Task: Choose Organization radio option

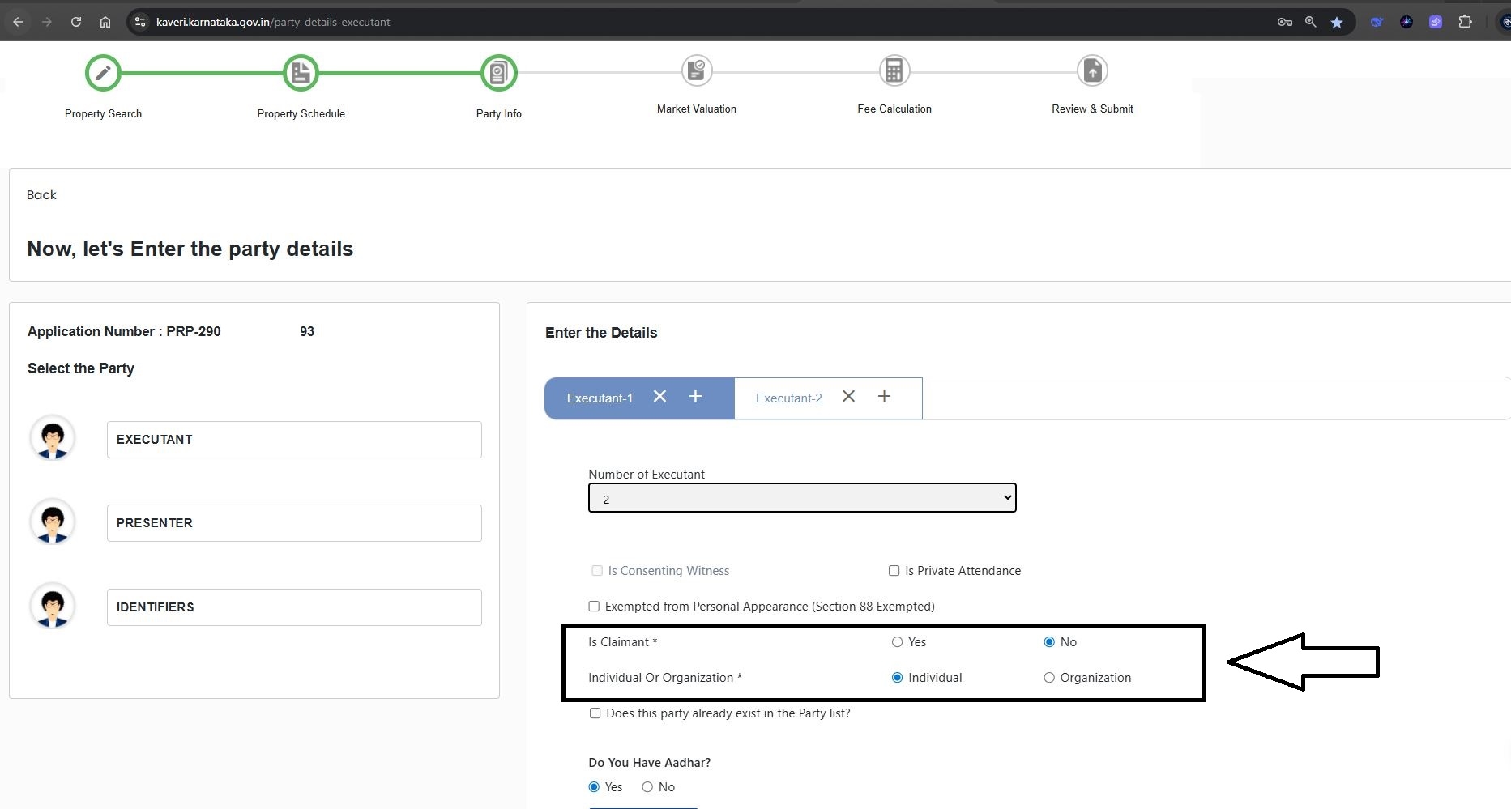Action: 1049,678
